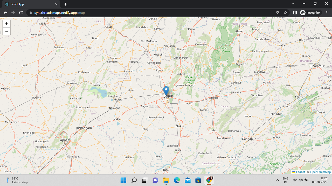
Task: Bookmark the page using the star icon
Action: (285, 12)
